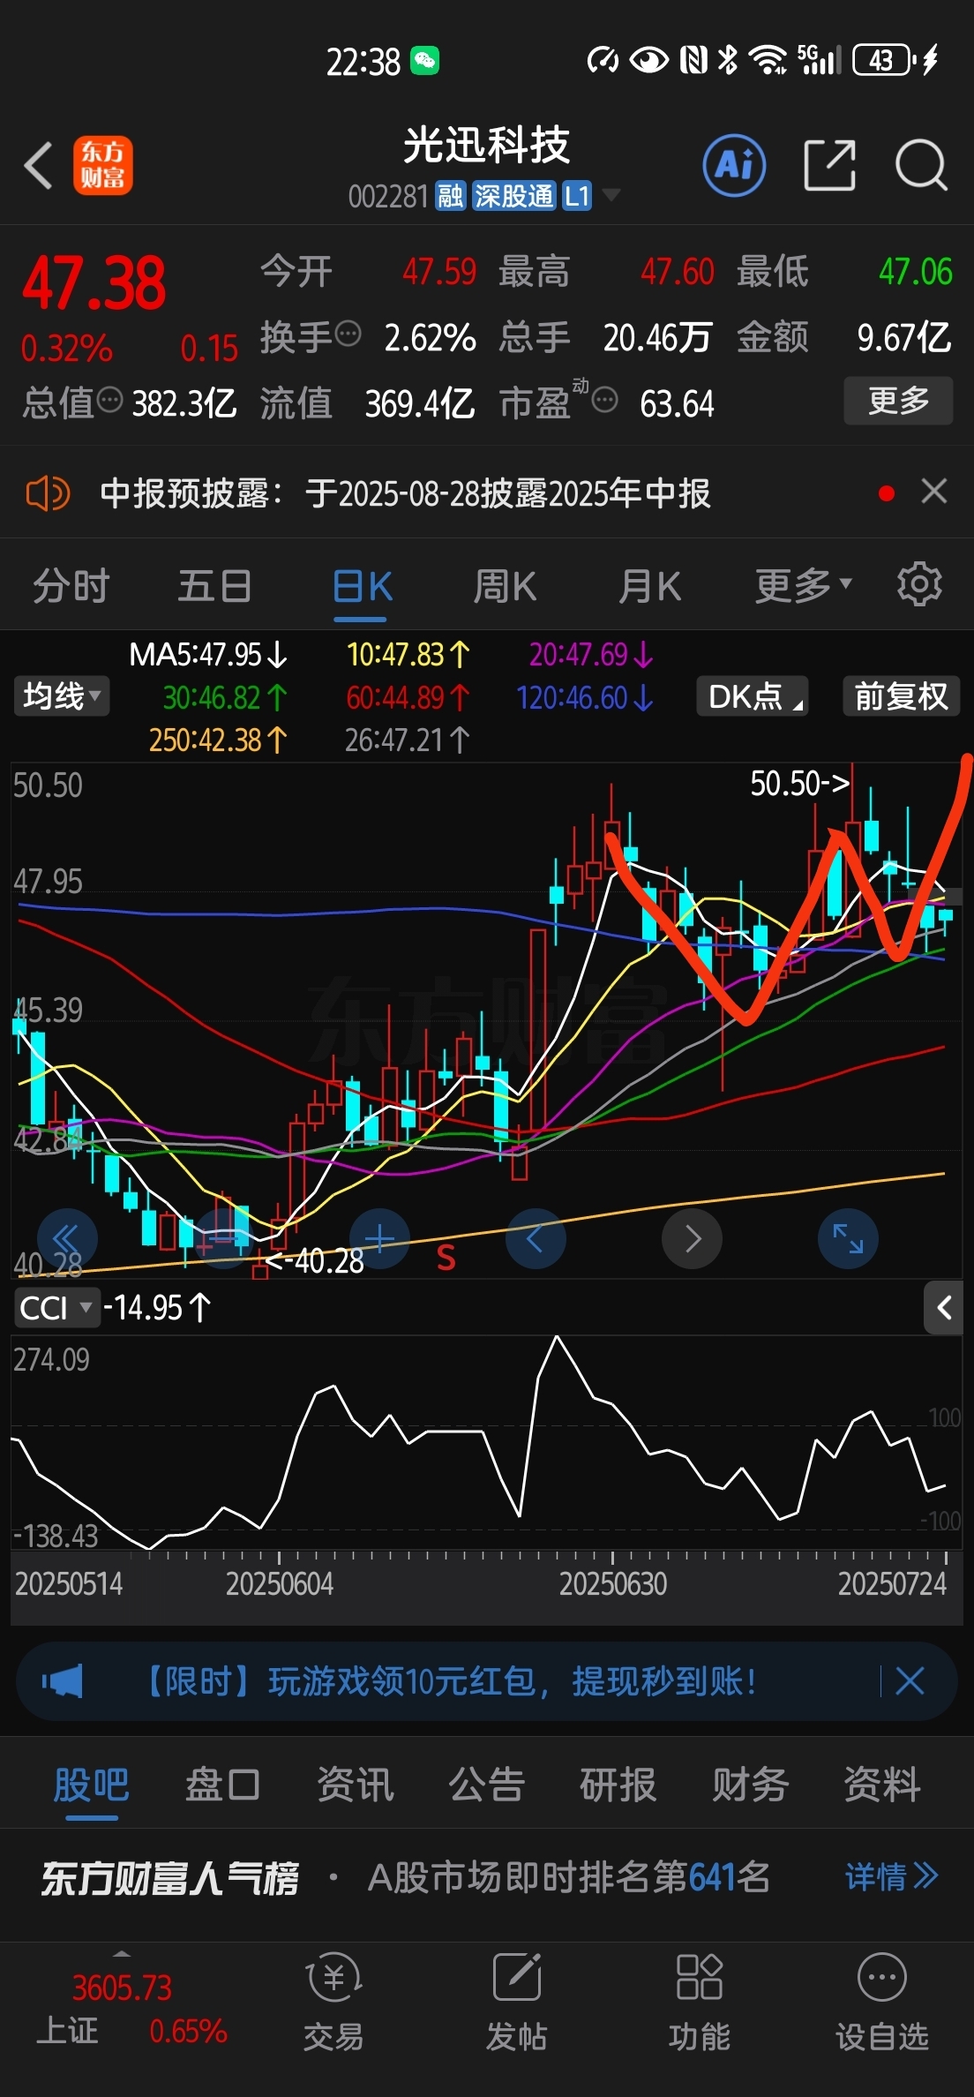
Task: Tap the 市盈 info icon
Action: (x=605, y=400)
